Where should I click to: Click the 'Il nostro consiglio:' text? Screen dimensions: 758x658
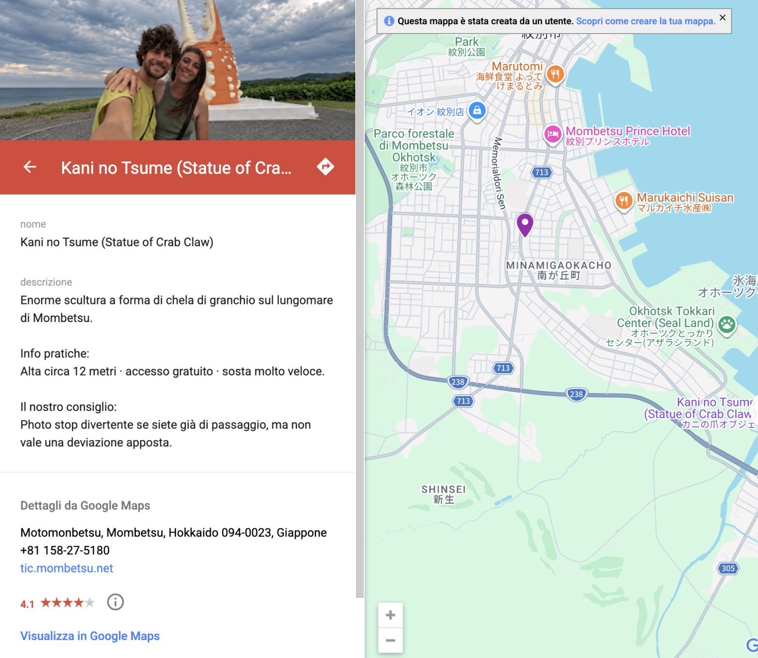coord(69,407)
